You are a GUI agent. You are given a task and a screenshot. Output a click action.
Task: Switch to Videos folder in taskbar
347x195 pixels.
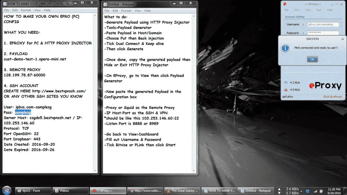point(70,191)
